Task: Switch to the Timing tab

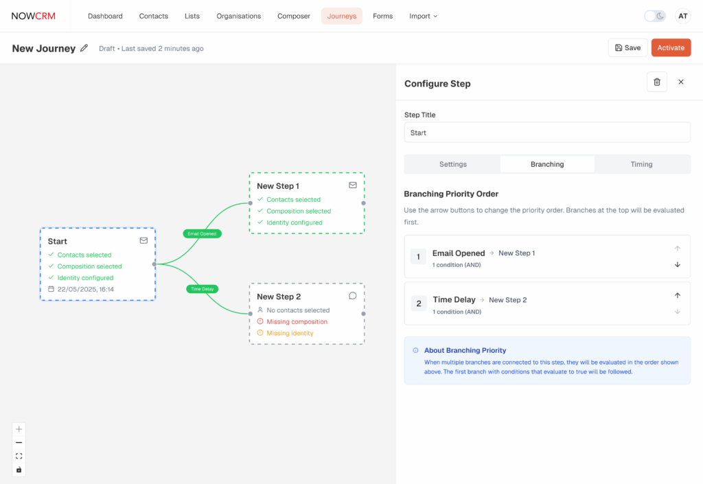Action: (641, 164)
